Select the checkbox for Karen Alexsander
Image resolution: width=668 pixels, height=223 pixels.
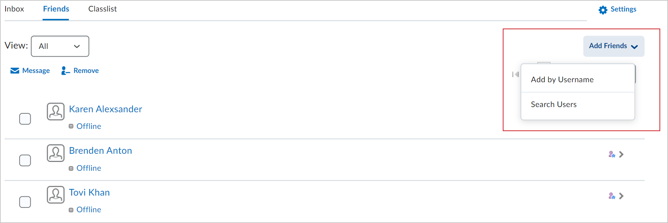coord(25,119)
